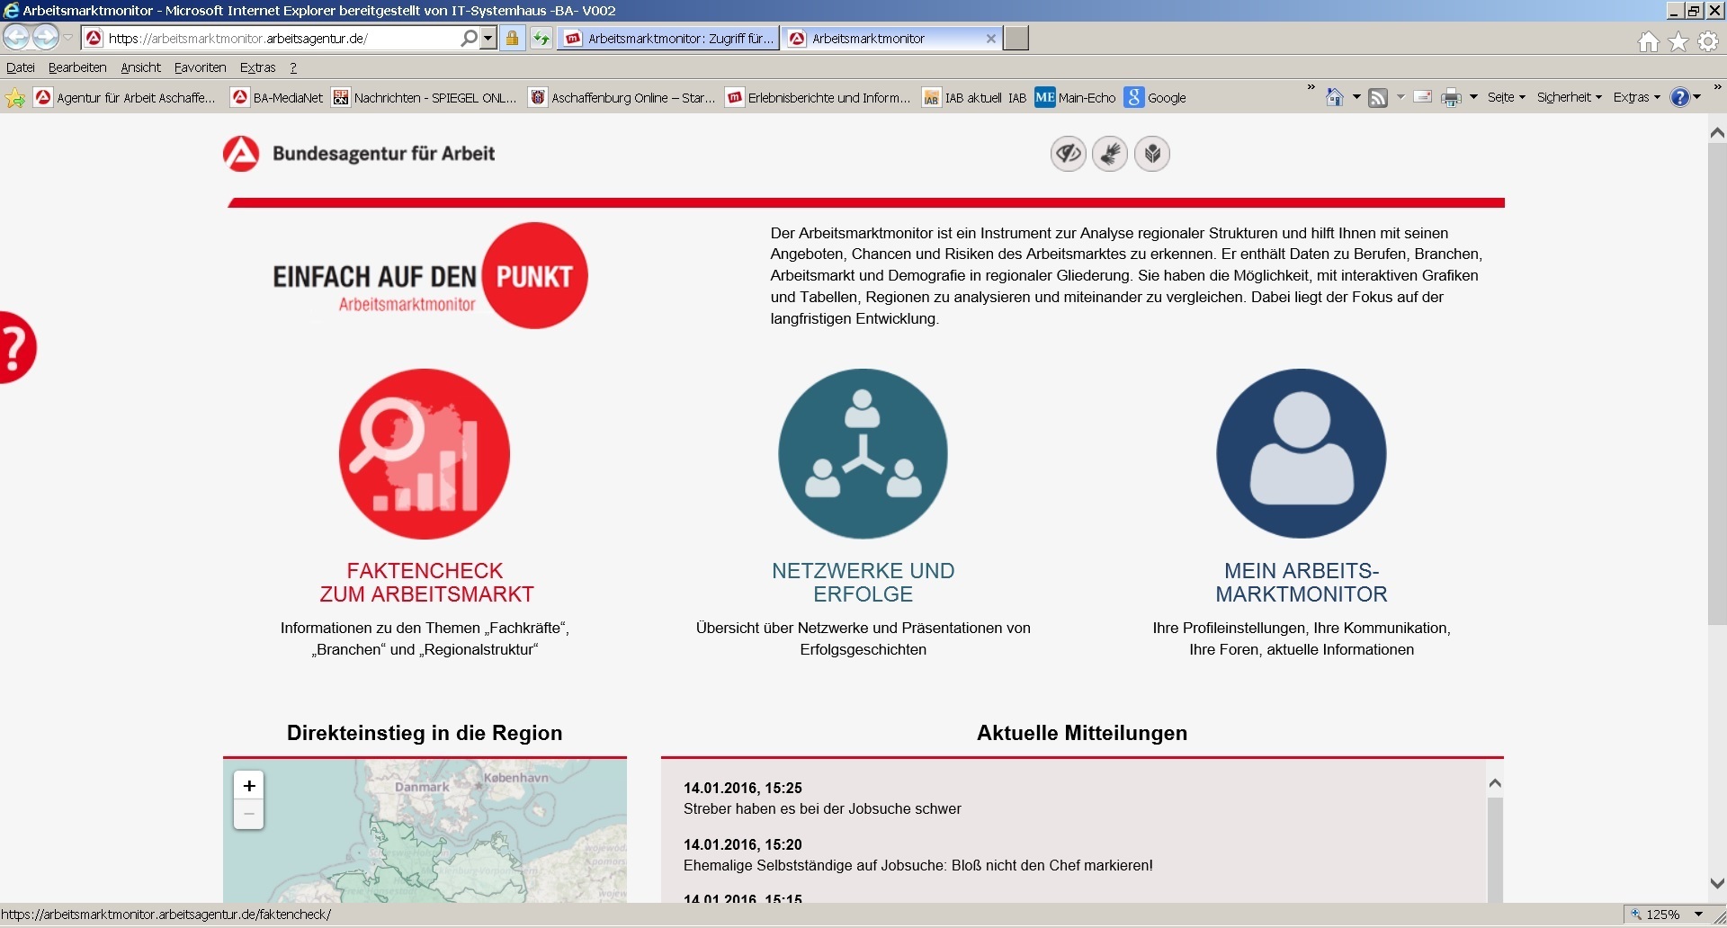Click the blue Help question mark icon
This screenshot has width=1727, height=928.
1679,97
